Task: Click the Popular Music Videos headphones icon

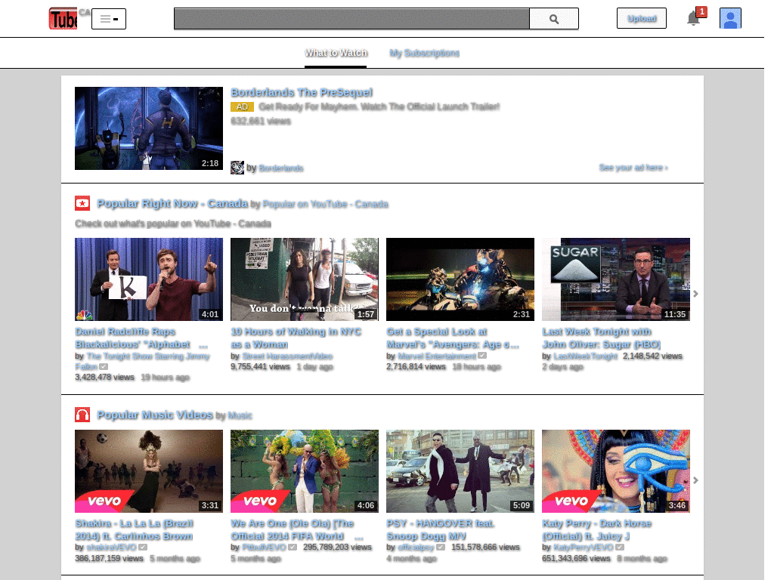Action: point(82,415)
